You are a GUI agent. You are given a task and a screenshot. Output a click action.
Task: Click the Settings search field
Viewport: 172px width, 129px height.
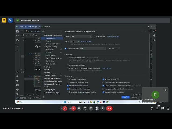point(52,31)
